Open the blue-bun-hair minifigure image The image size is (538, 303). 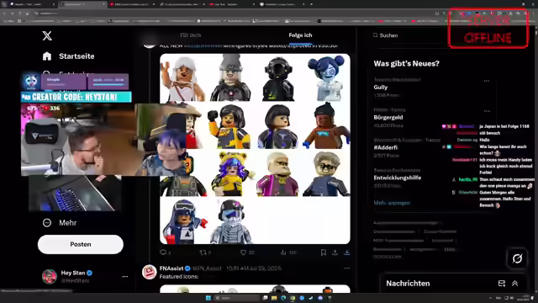click(x=327, y=77)
